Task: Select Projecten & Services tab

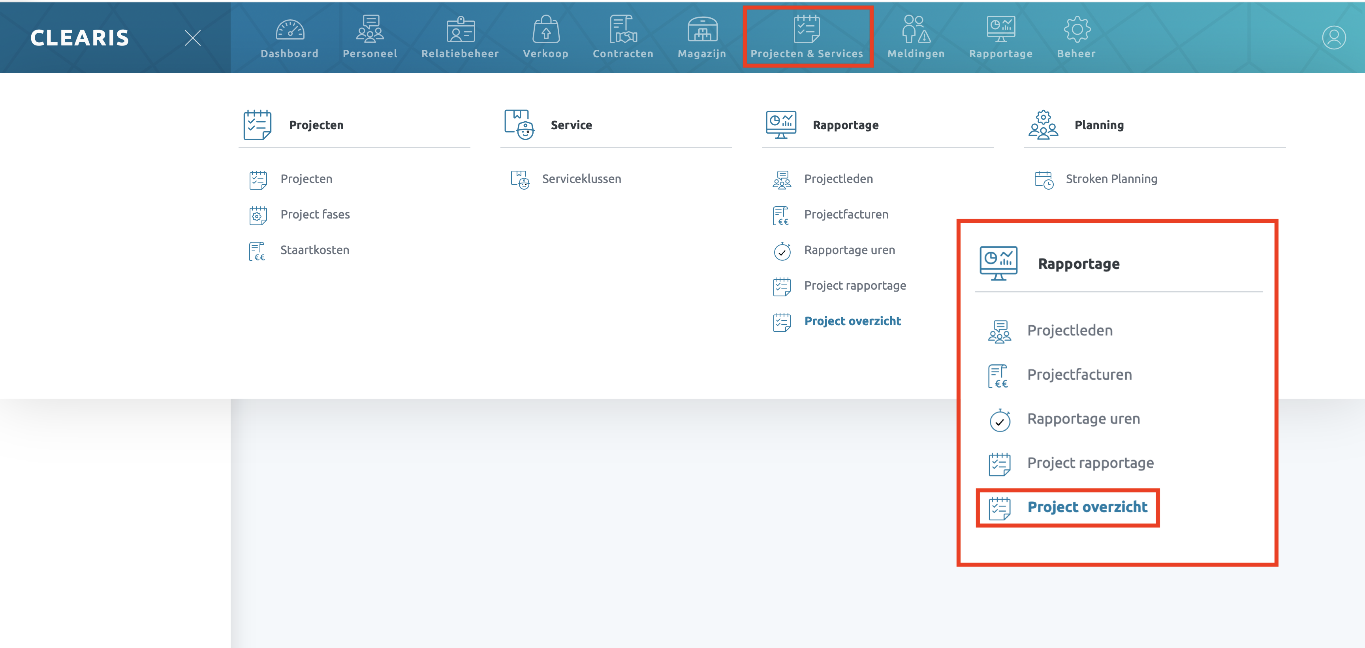Action: point(807,37)
